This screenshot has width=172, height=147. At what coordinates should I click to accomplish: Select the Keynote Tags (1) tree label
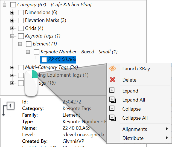43,36
